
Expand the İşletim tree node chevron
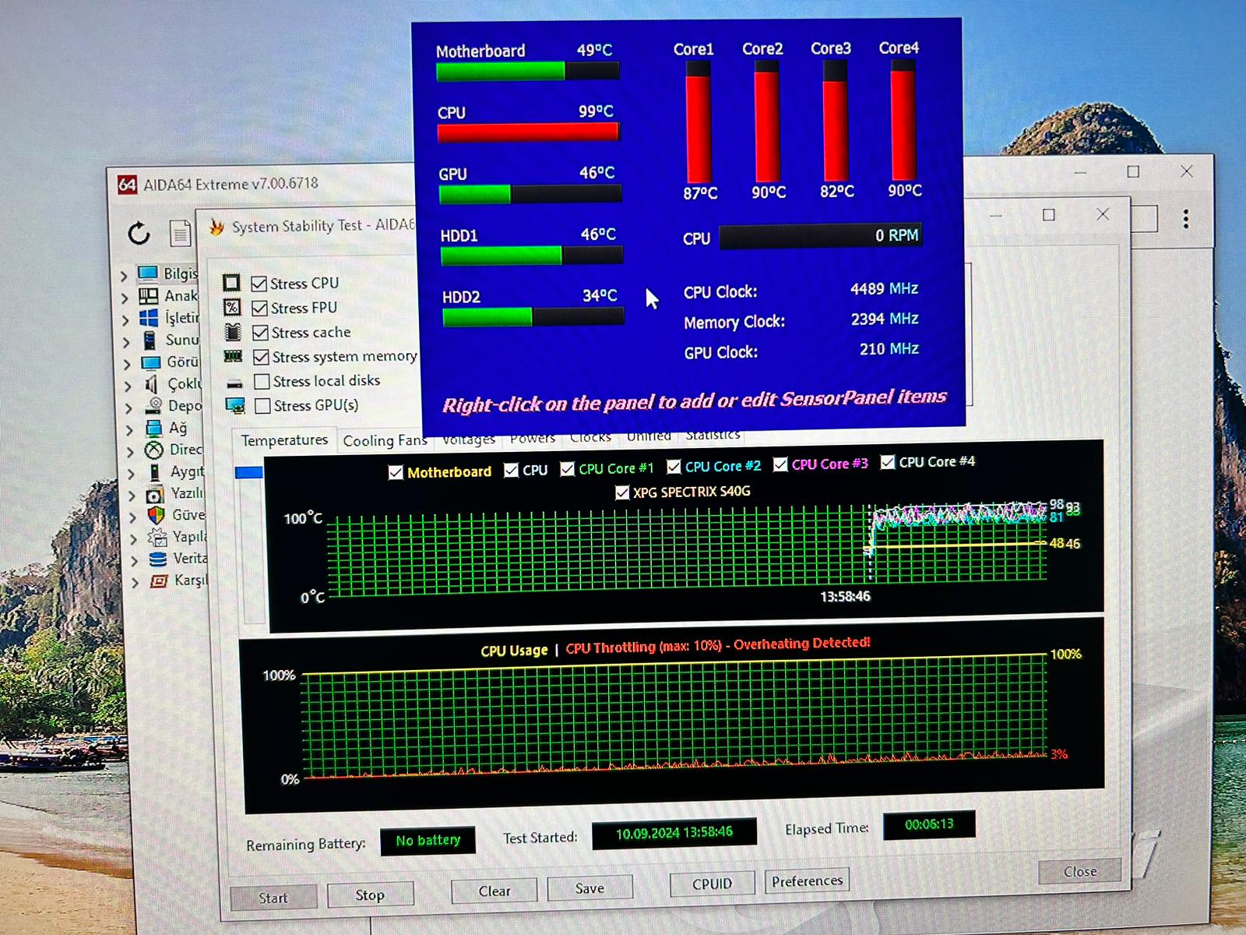(x=125, y=319)
